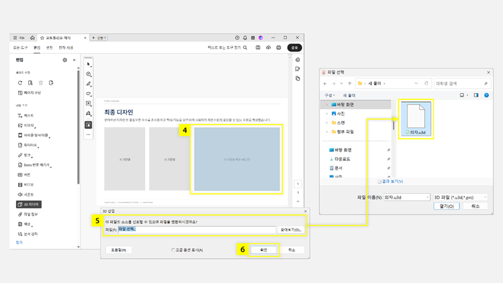Image resolution: width=503 pixels, height=283 pixels.
Task: Expand the 사진 tree node
Action: (x=327, y=113)
